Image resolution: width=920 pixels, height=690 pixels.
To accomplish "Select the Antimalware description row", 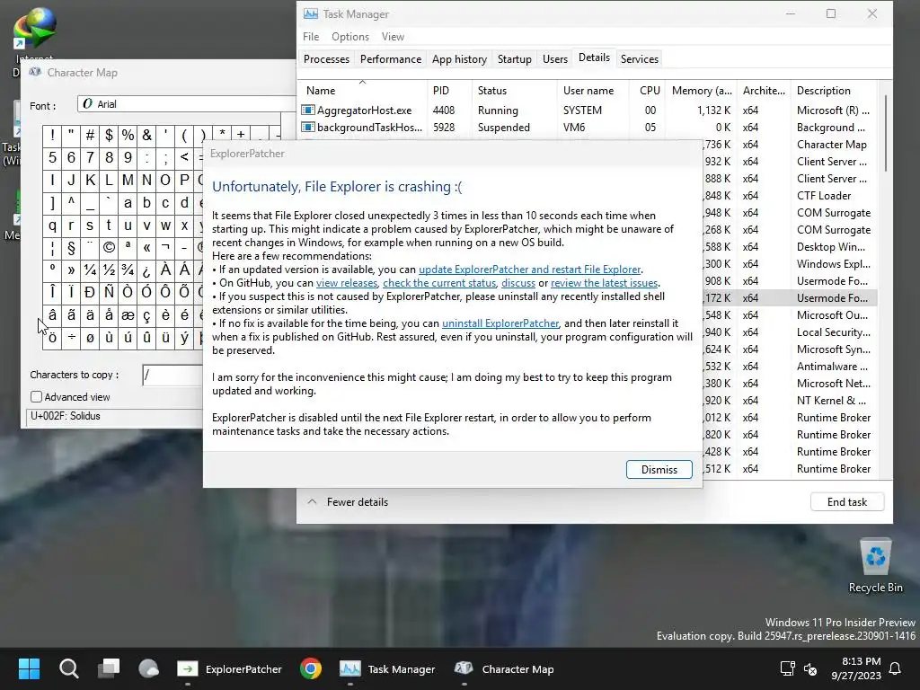I will pyautogui.click(x=832, y=367).
